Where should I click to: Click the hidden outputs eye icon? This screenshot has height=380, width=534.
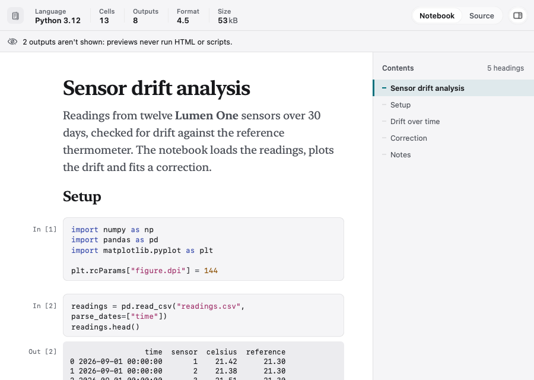(12, 42)
